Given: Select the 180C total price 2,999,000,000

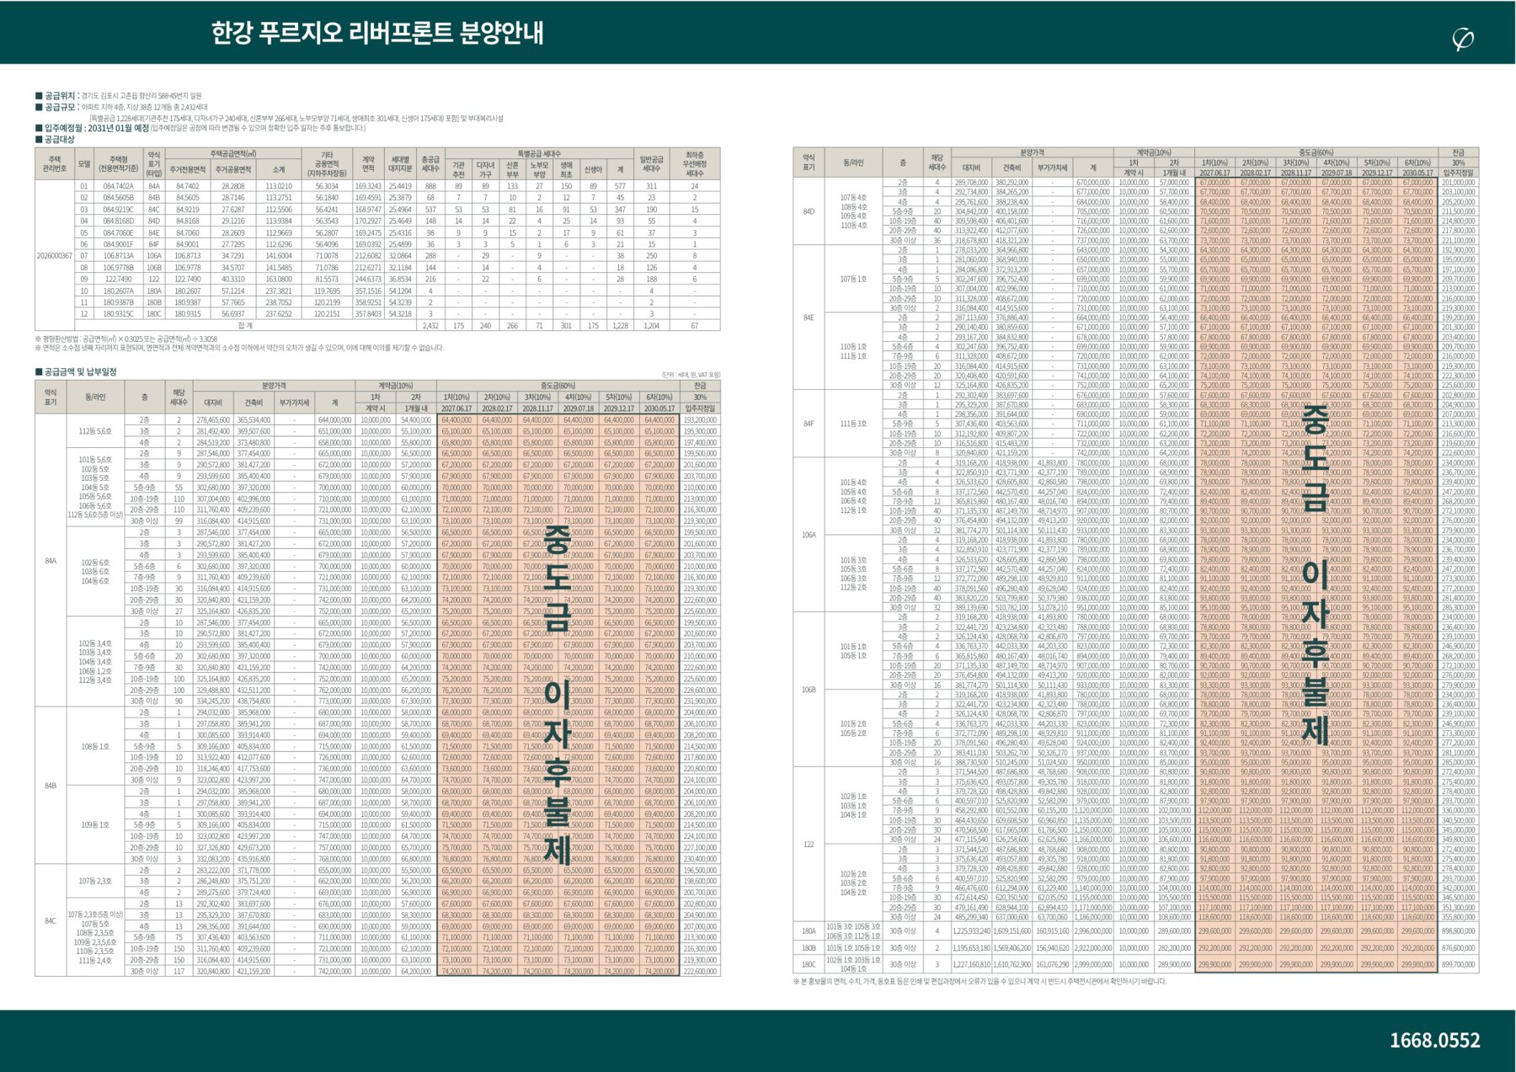Looking at the screenshot, I should click(x=1092, y=965).
